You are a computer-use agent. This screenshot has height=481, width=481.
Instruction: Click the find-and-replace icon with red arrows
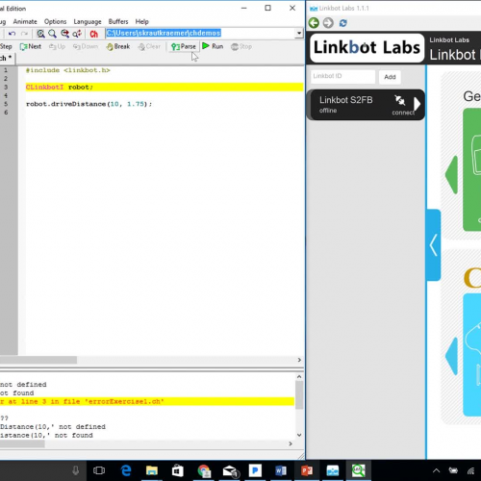click(77, 34)
